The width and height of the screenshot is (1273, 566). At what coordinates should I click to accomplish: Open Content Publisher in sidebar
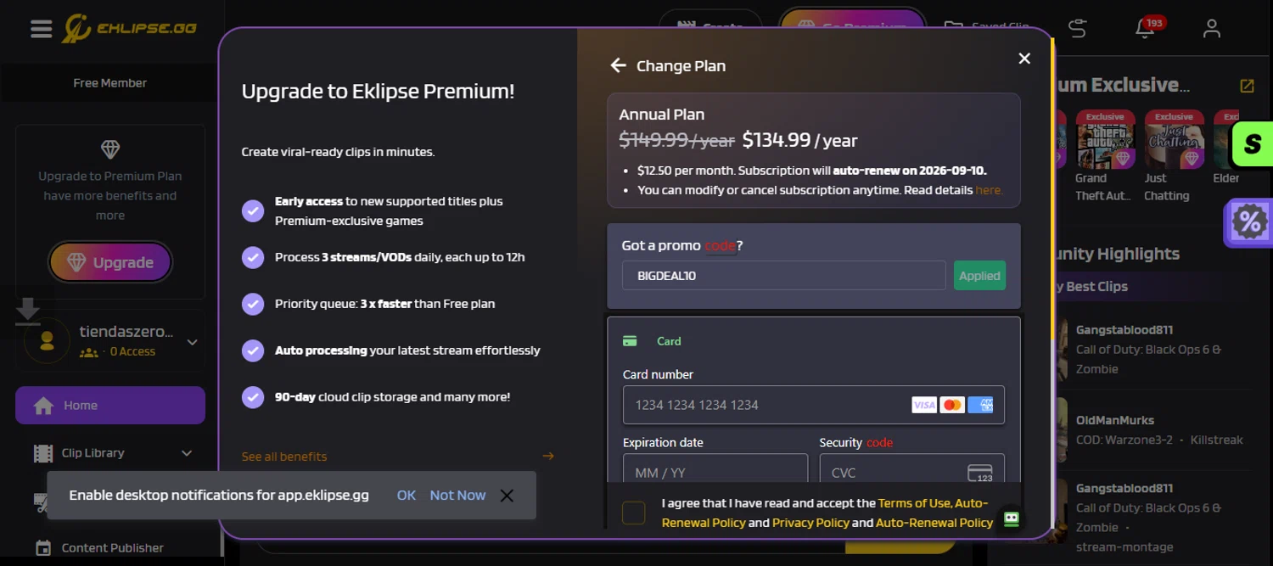pyautogui.click(x=110, y=548)
